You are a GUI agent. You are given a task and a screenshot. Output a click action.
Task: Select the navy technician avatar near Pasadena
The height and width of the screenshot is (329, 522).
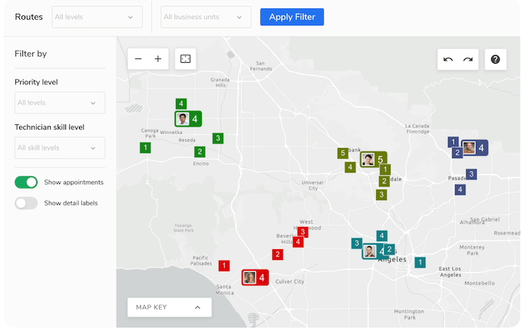[x=469, y=147]
